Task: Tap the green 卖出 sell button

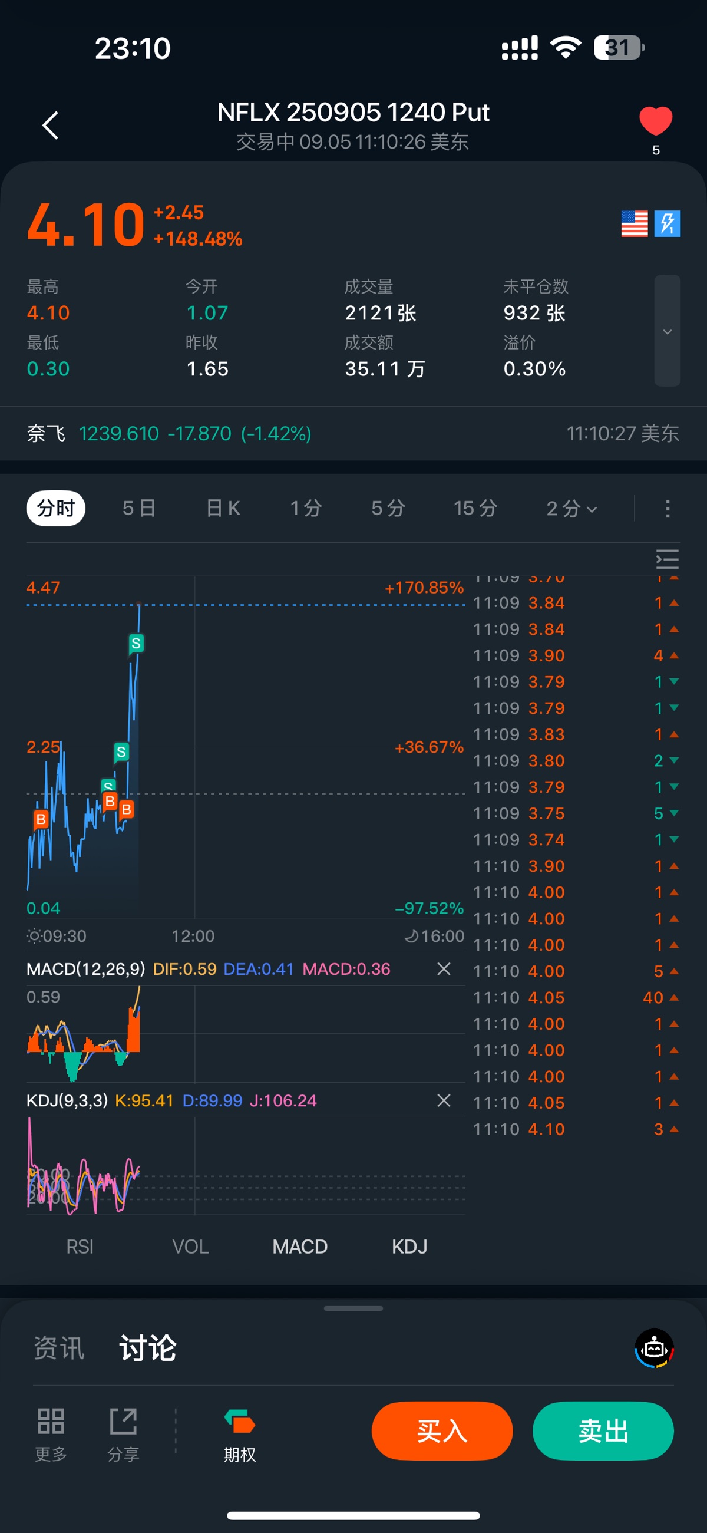Action: tap(603, 1430)
